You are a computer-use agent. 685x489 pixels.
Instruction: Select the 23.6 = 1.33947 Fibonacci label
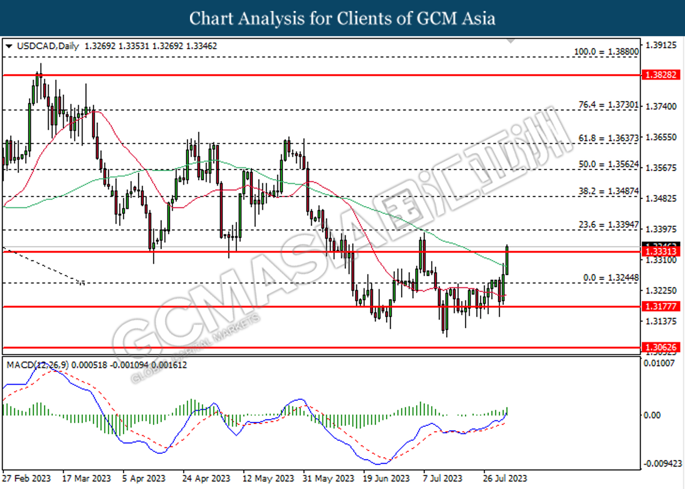(608, 225)
